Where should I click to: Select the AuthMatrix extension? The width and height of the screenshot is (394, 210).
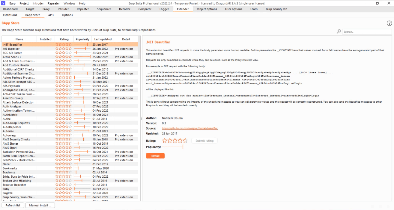[70, 115]
